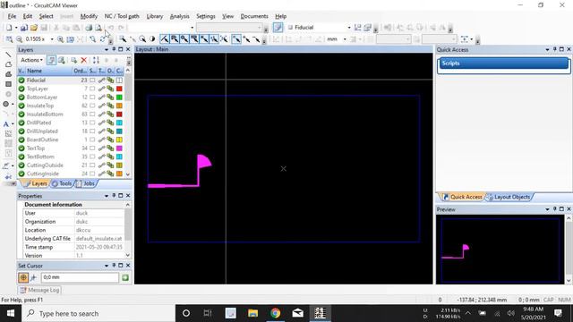Open the Properties panel options arrow

click(107, 196)
